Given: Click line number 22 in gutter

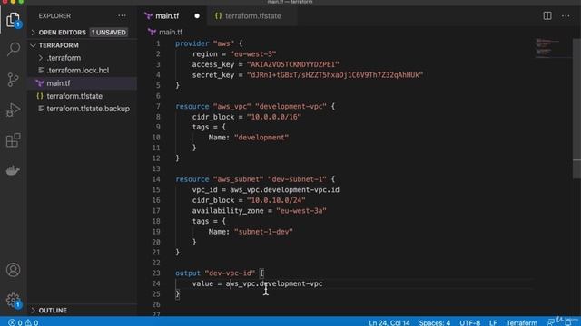Looking at the screenshot, I should pos(156,263).
